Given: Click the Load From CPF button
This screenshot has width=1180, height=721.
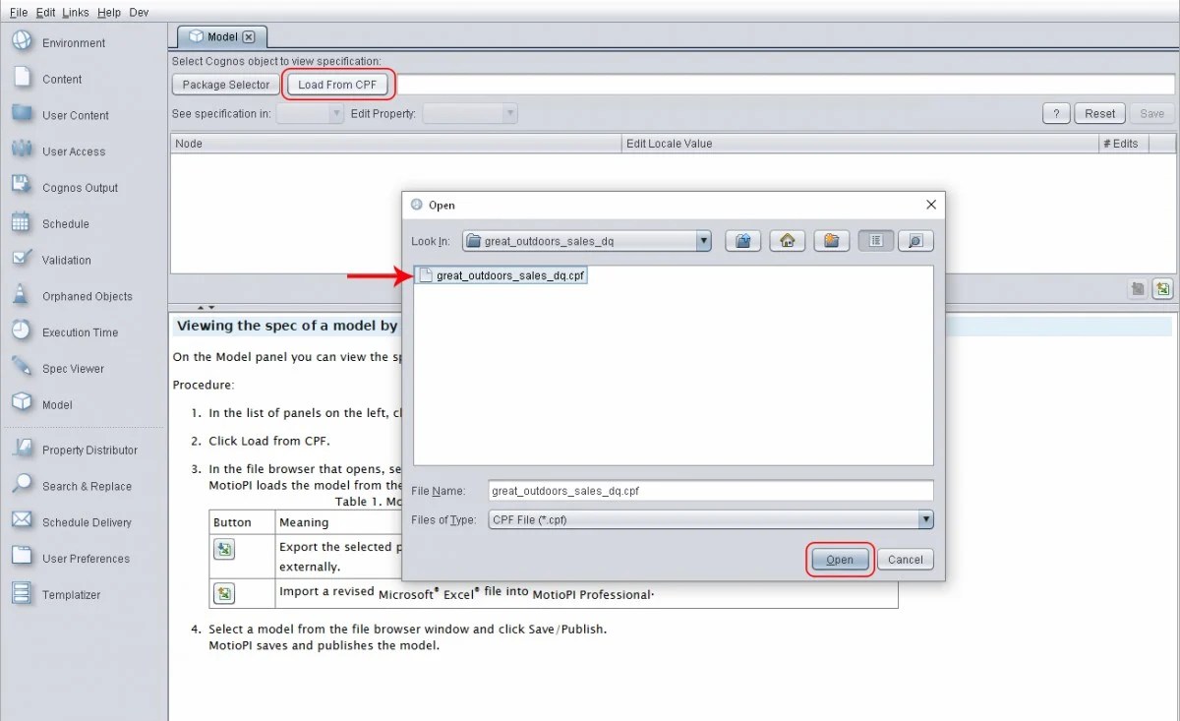Looking at the screenshot, I should pos(338,85).
